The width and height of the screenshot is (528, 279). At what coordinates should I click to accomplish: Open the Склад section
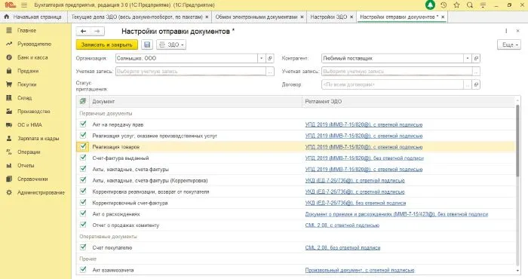pos(24,98)
